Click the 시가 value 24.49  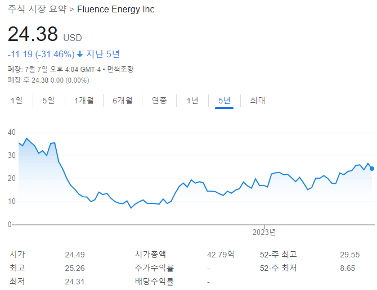[75, 255]
